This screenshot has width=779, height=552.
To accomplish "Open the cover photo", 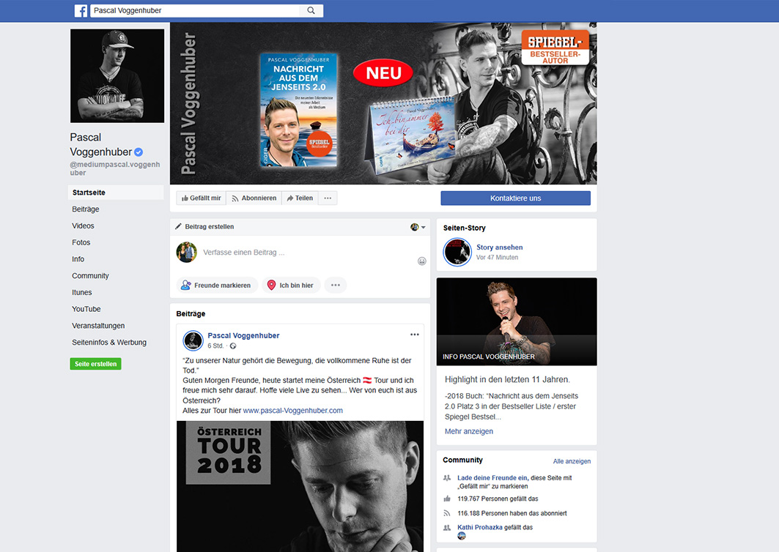I will 383,103.
